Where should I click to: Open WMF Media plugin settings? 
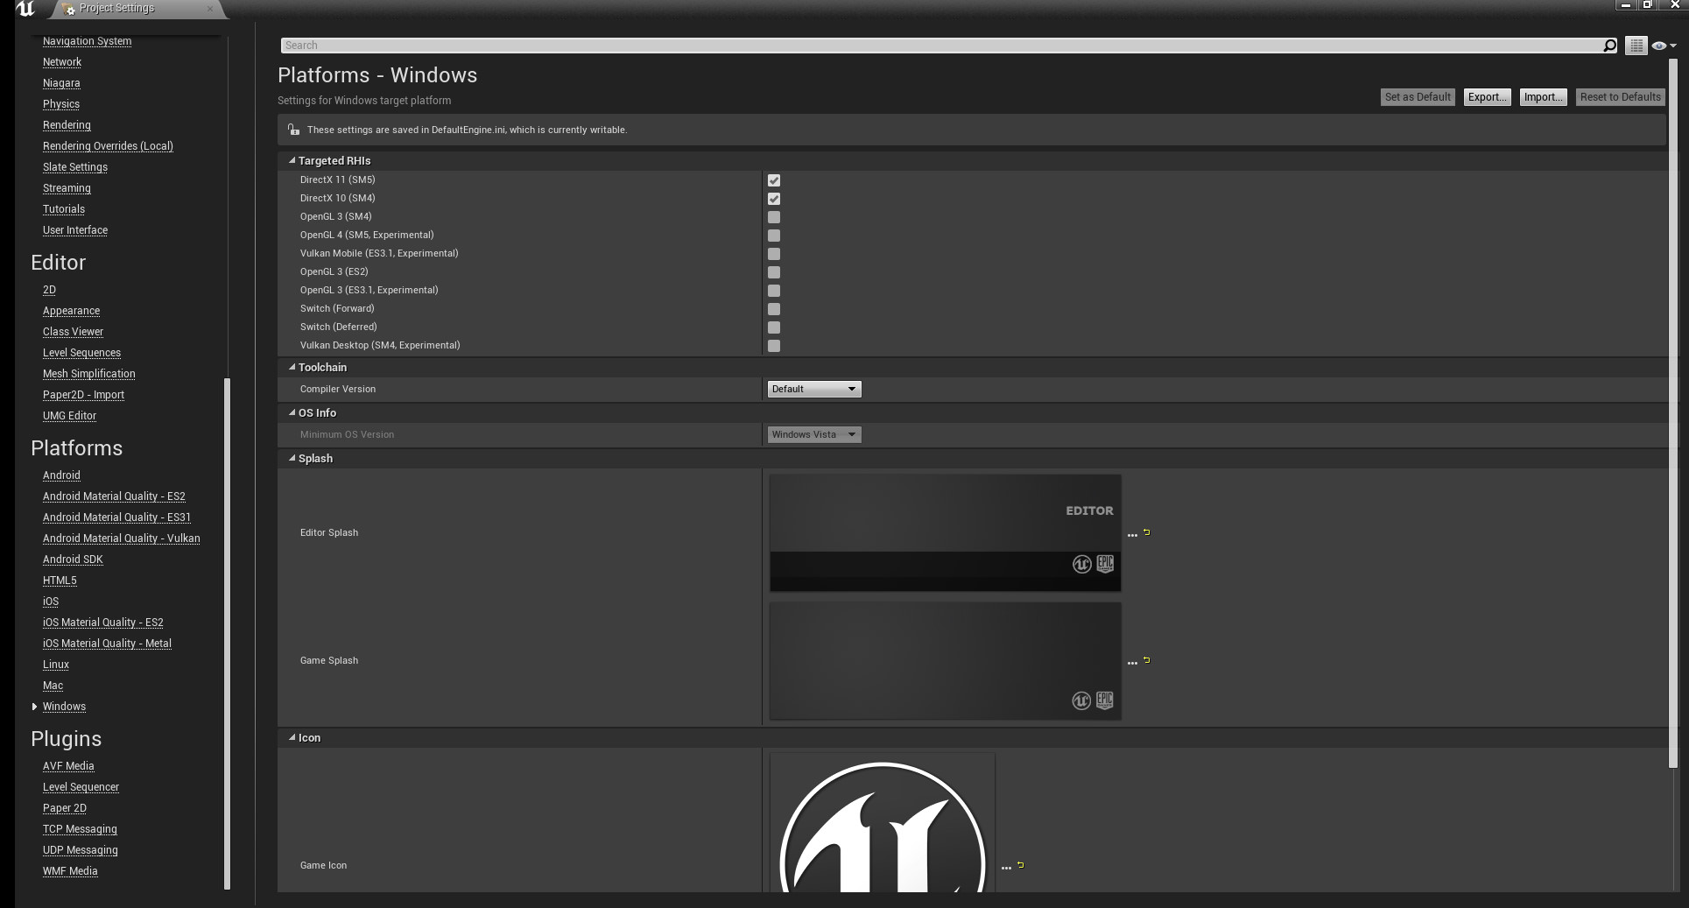(x=70, y=871)
